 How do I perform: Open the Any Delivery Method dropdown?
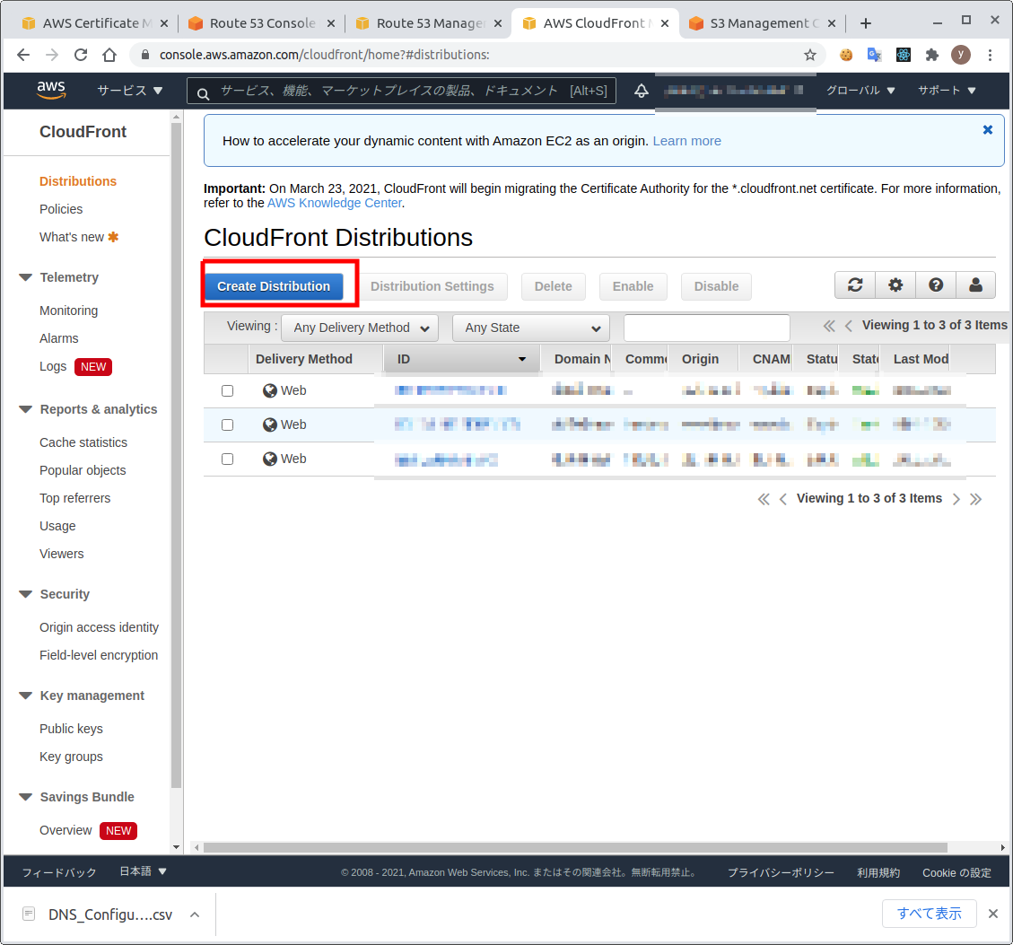(x=360, y=328)
